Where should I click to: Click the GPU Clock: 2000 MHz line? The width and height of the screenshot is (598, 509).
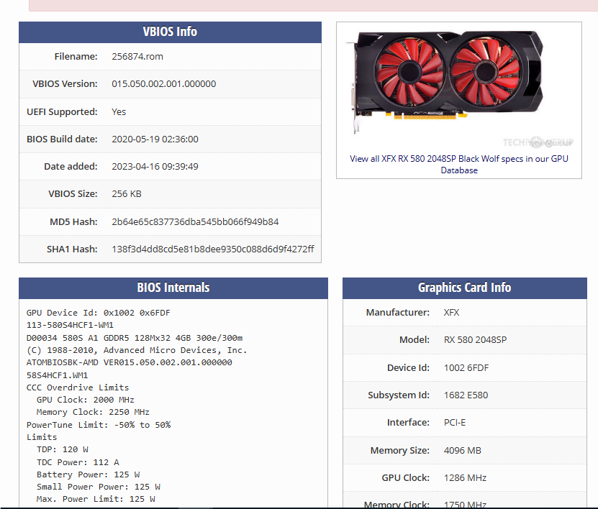pos(85,400)
